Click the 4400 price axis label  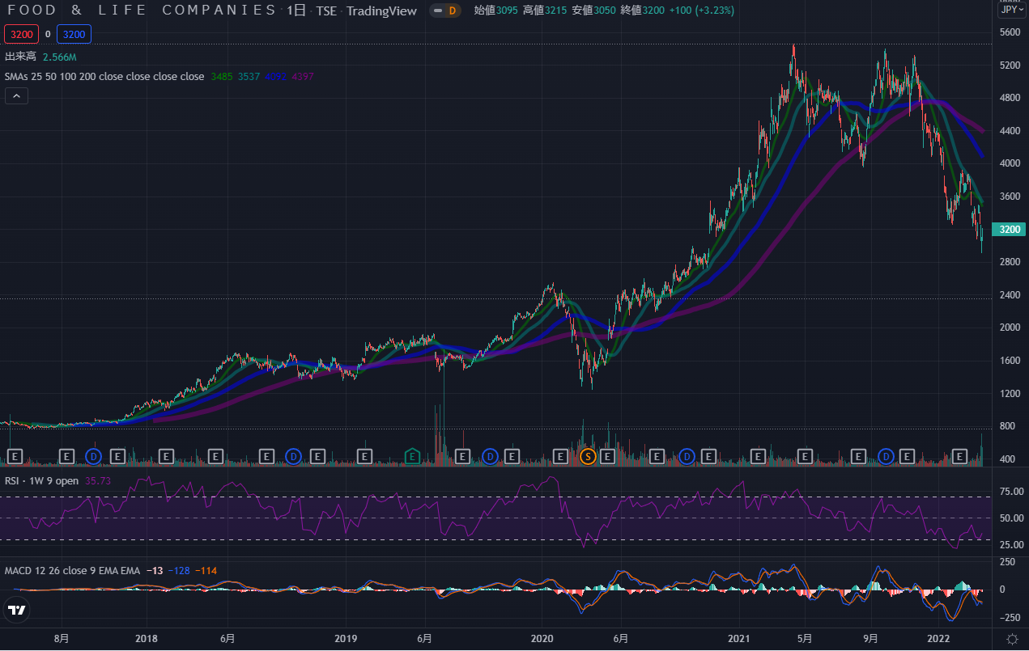[1009, 131]
